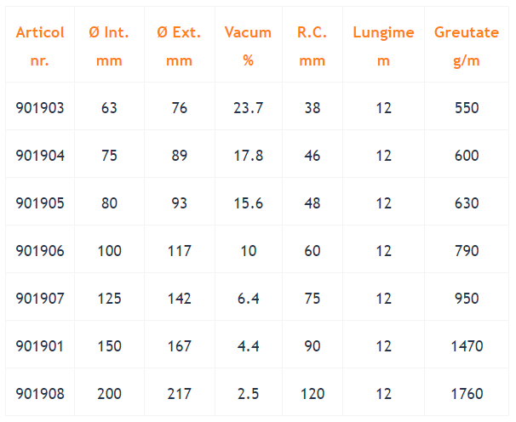Click the Ø Int. mm header

tap(109, 46)
